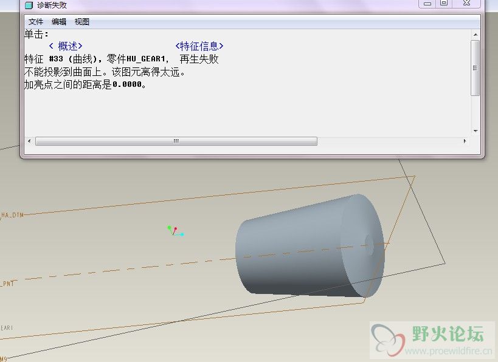Click the coordinate system triad
This screenshot has height=362, width=498.
[x=175, y=231]
